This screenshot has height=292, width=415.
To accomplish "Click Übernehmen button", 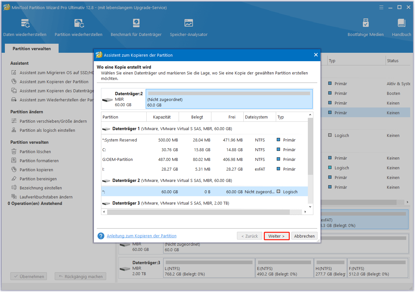I will 29,276.
